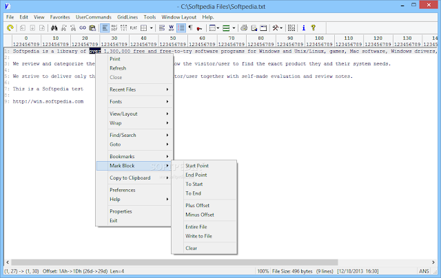The image size is (441, 278).
Task: Expand the Bookmarks submenu
Action: (134, 156)
